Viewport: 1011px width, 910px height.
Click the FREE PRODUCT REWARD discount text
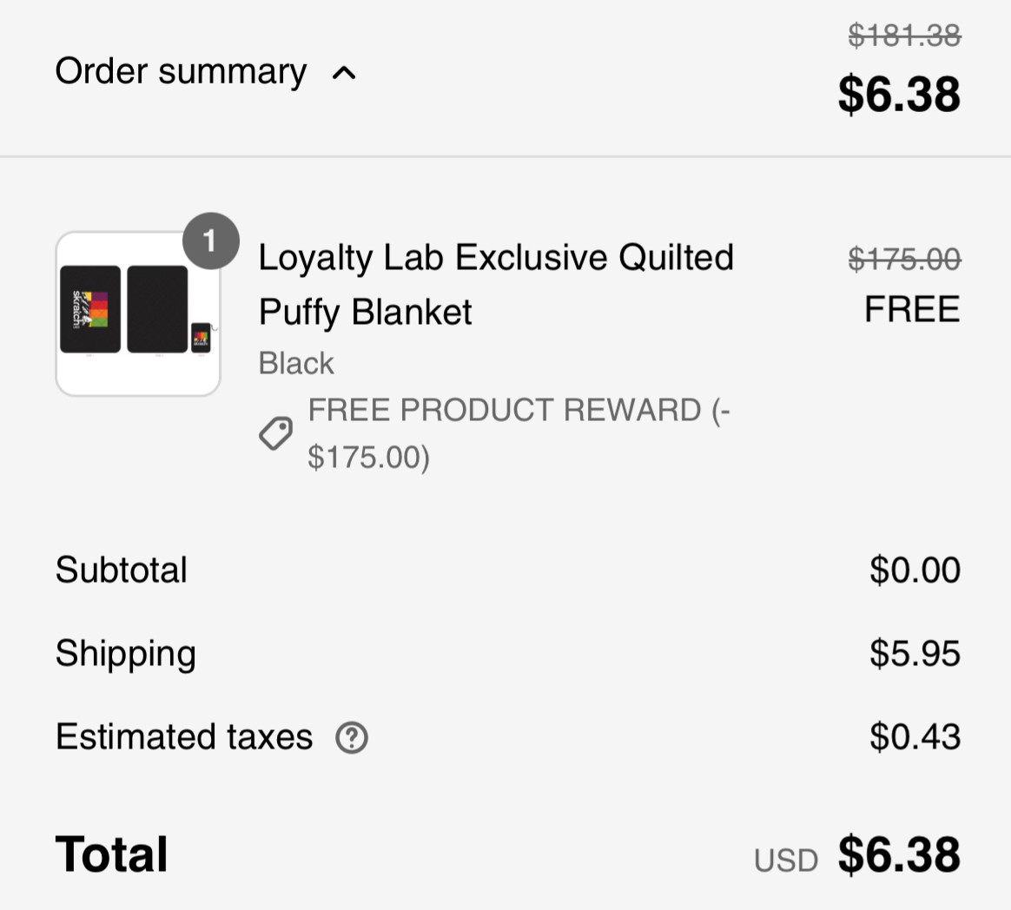(x=519, y=433)
